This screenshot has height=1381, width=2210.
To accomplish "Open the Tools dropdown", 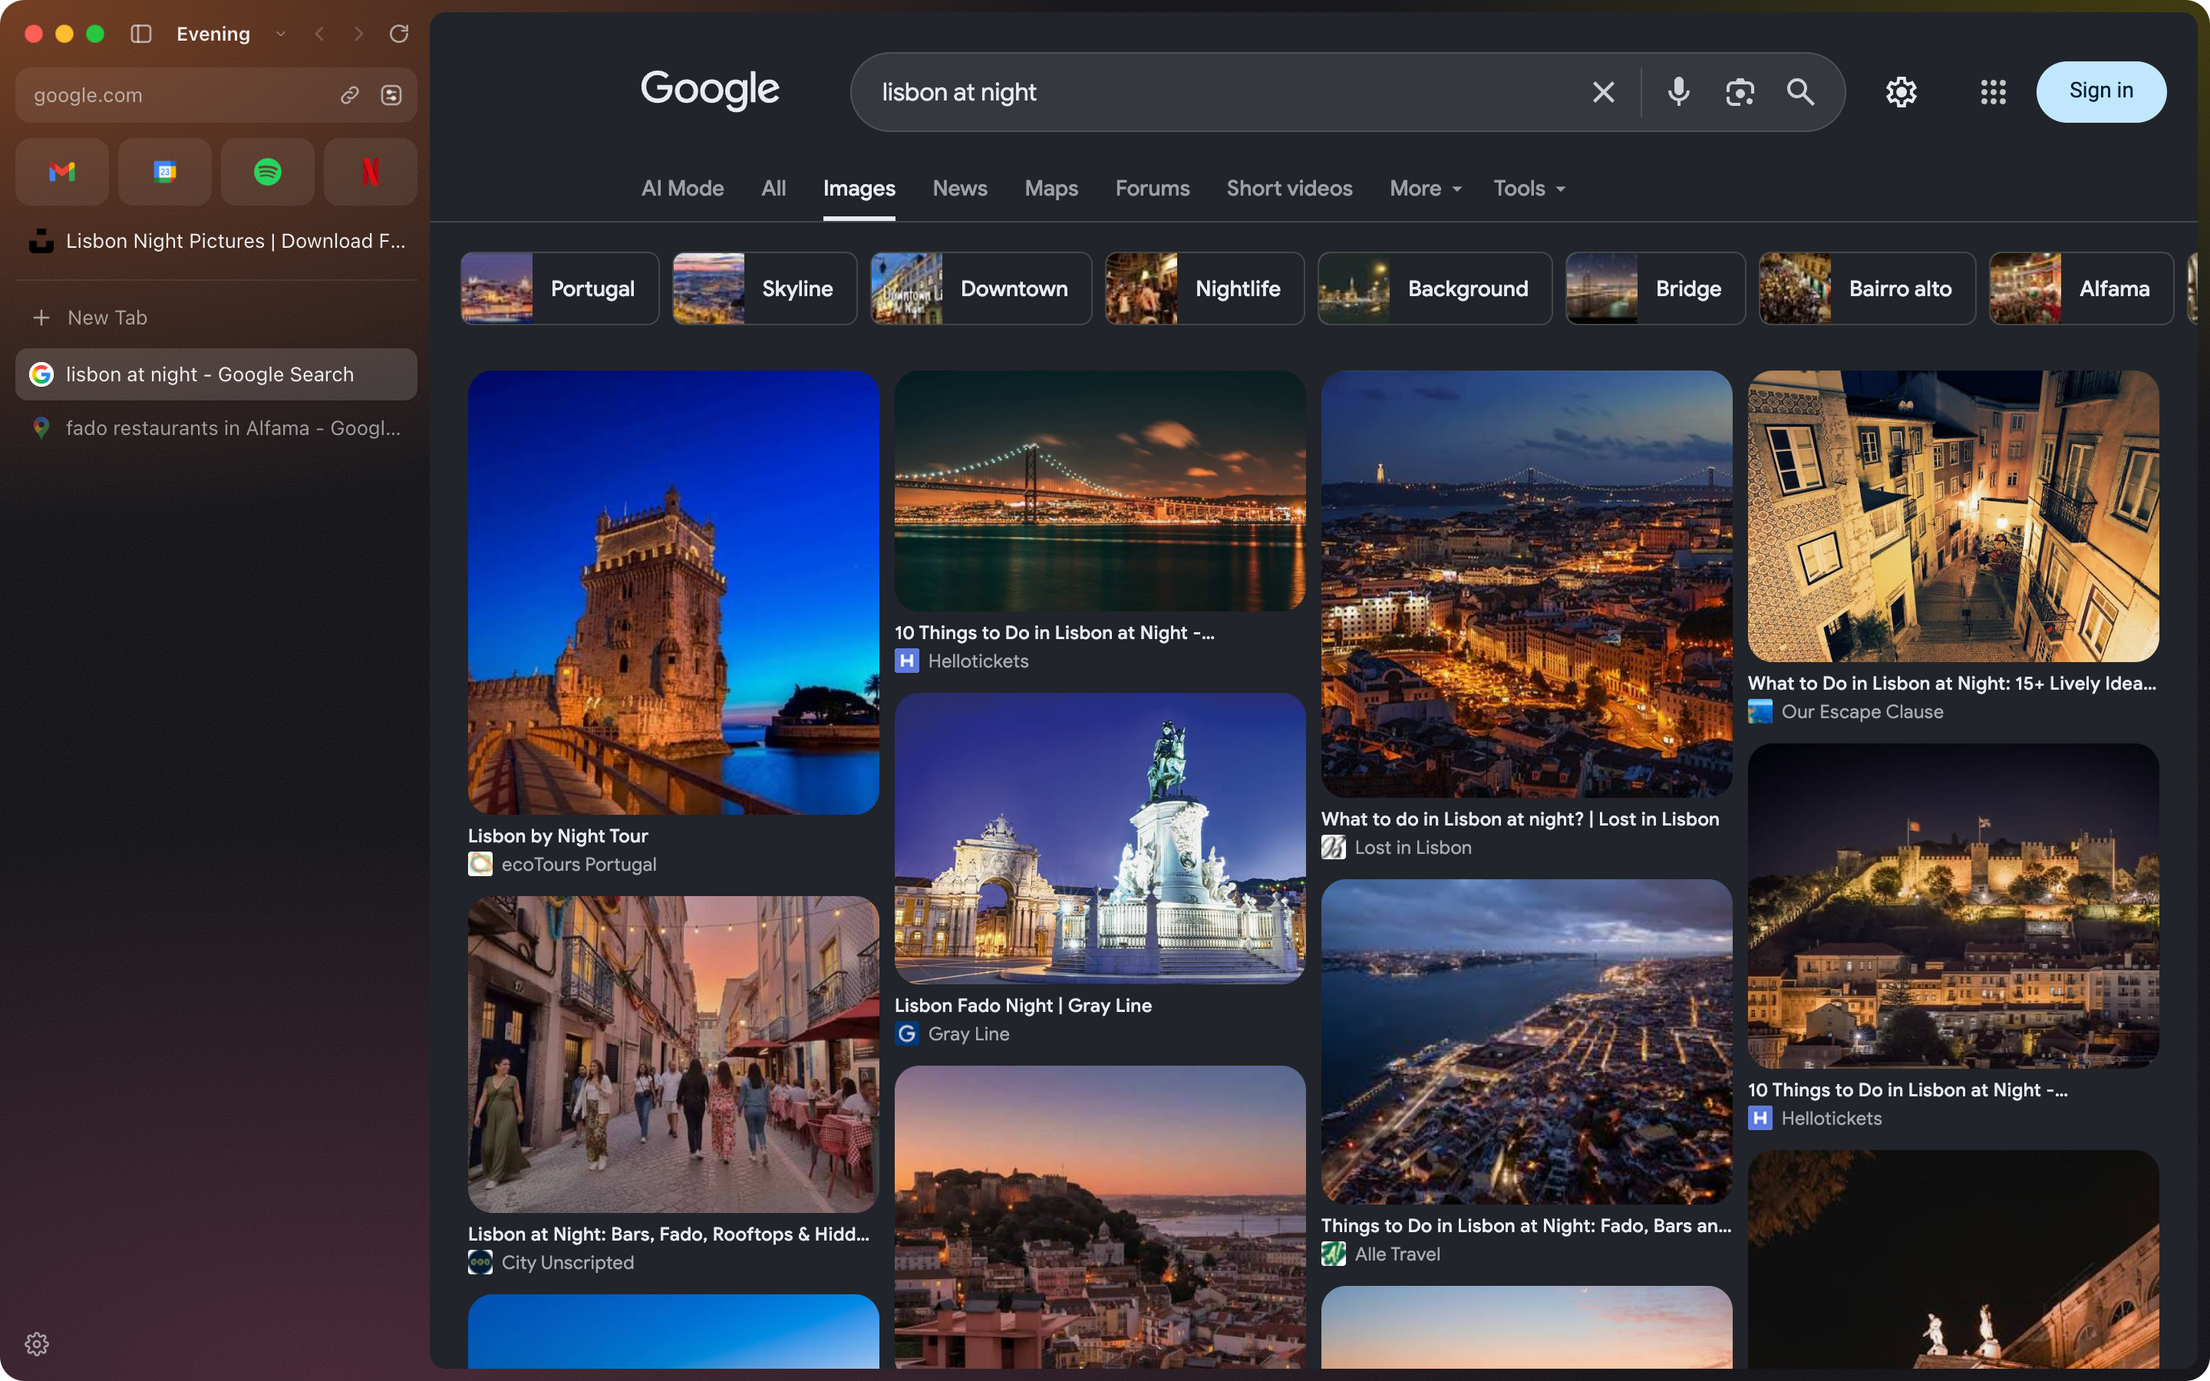I will click(x=1529, y=188).
